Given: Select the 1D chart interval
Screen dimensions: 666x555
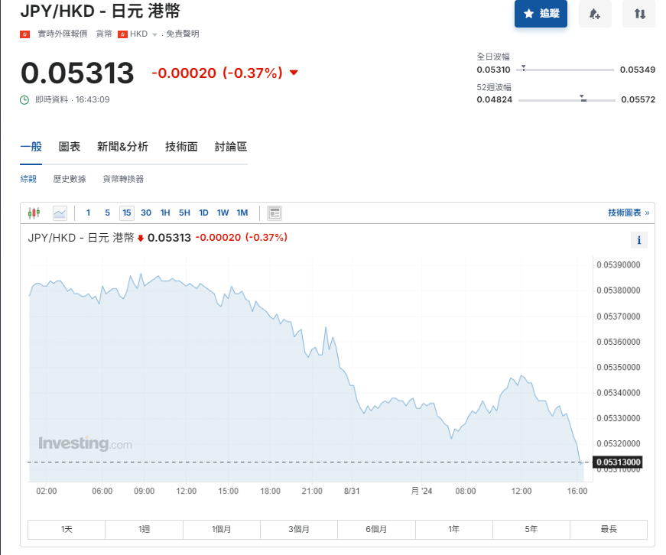Looking at the screenshot, I should (x=203, y=213).
